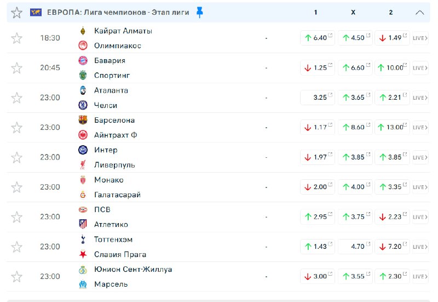Click the Barcelona club crest
This screenshot has height=302, width=438.
coord(83,121)
